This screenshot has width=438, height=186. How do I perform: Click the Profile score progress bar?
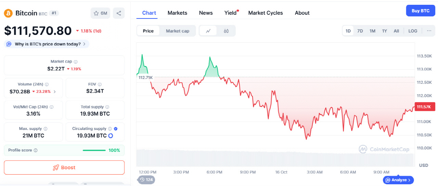coord(94,150)
